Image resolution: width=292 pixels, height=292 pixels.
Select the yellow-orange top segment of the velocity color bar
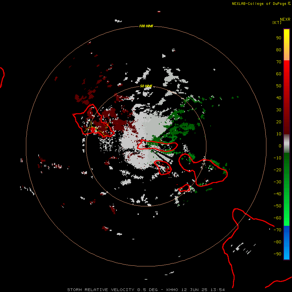[286, 45]
